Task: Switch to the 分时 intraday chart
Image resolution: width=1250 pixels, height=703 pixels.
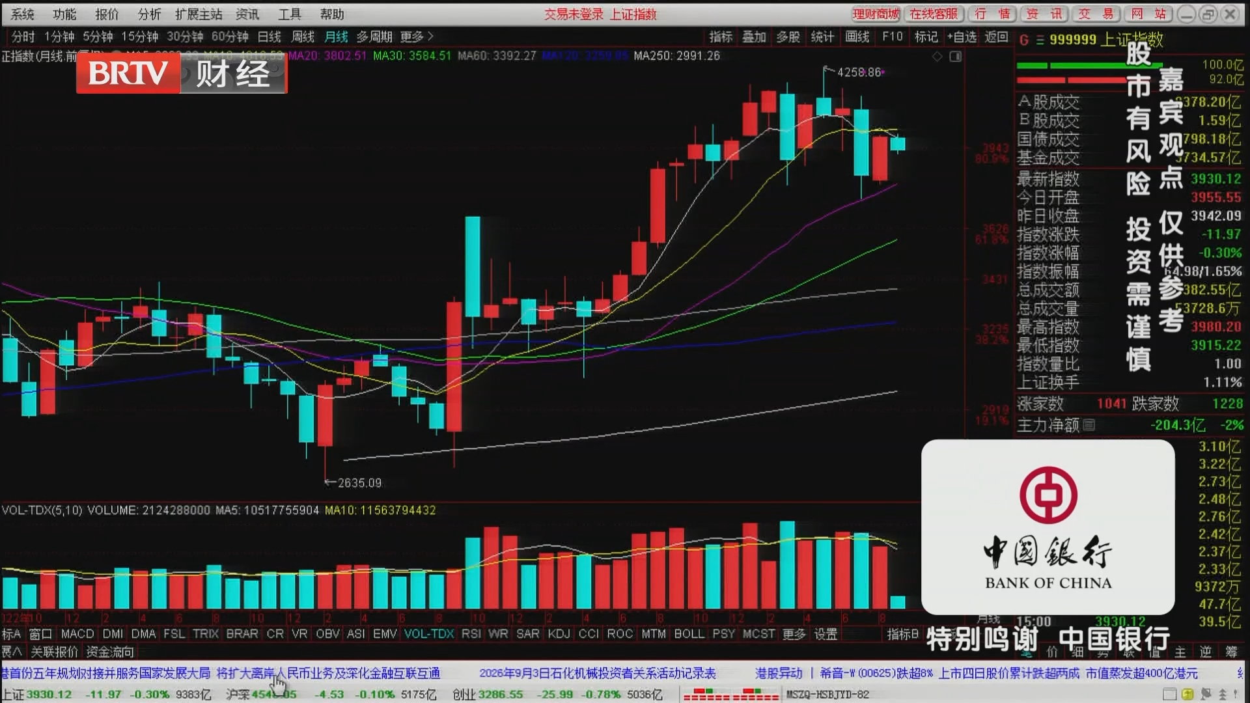Action: click(23, 37)
